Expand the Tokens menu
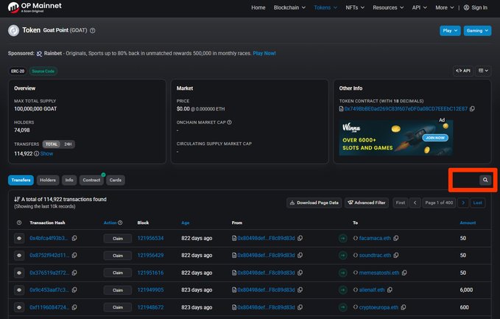This screenshot has height=319, width=500. pos(325,7)
